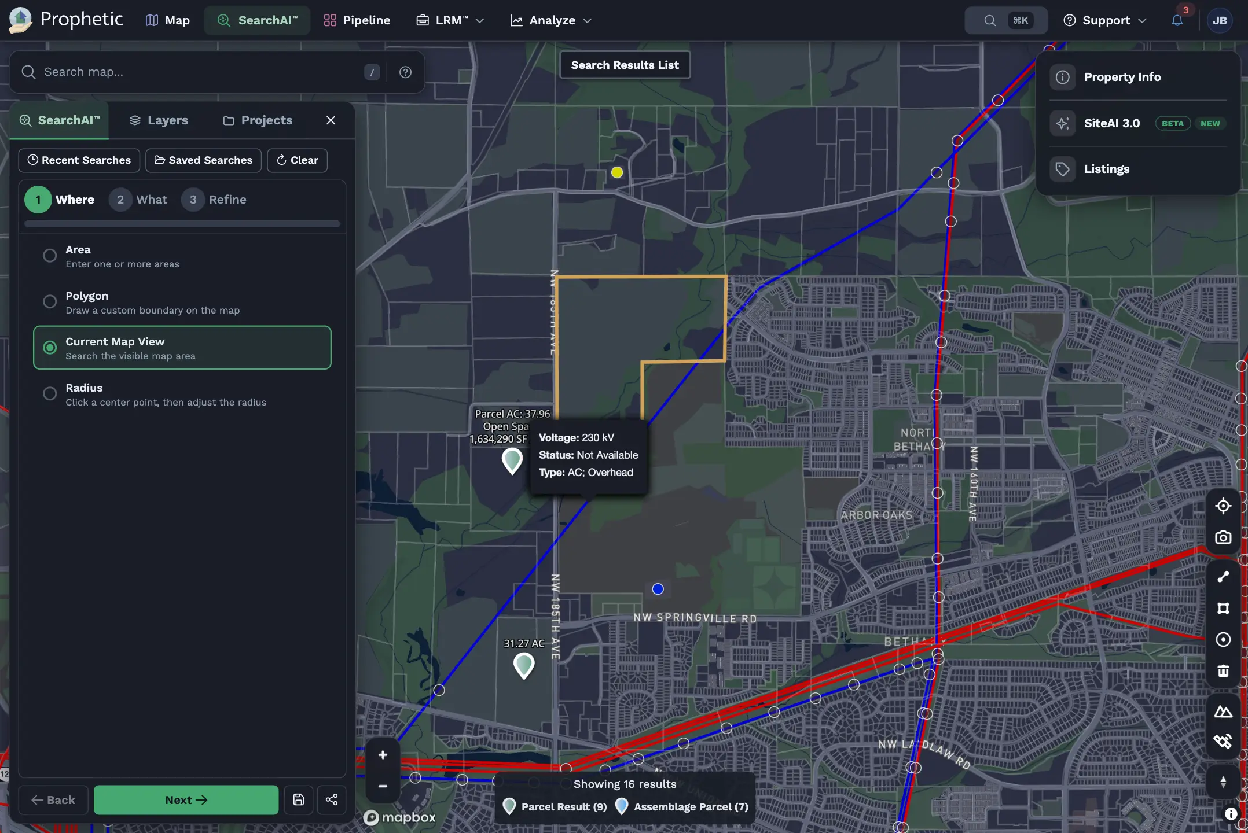Click the save search disk icon
The height and width of the screenshot is (833, 1248).
(298, 800)
